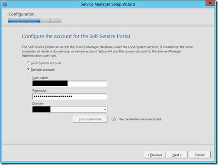Click the Configuration progress bar

(x=35, y=20)
